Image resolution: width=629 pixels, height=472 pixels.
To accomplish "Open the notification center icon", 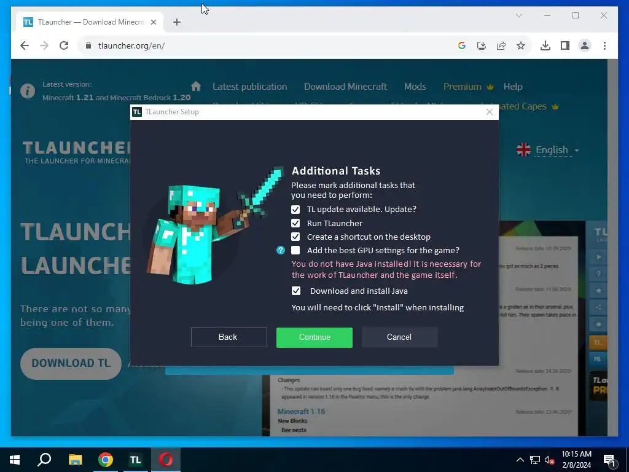I will (609, 460).
